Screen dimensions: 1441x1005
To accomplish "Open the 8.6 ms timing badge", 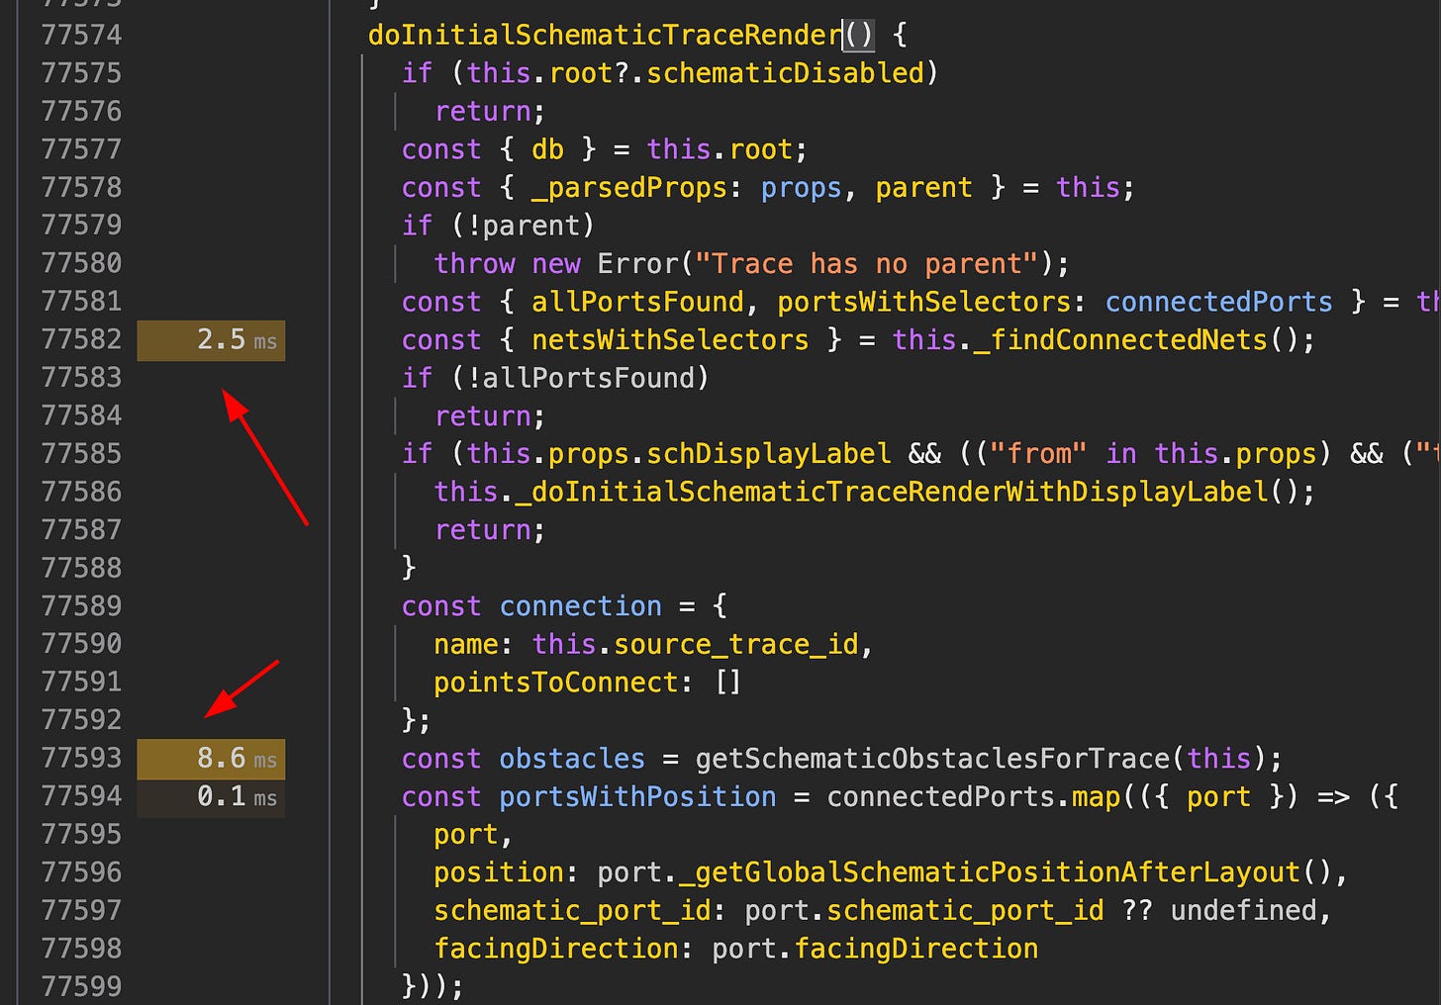I will tap(211, 759).
